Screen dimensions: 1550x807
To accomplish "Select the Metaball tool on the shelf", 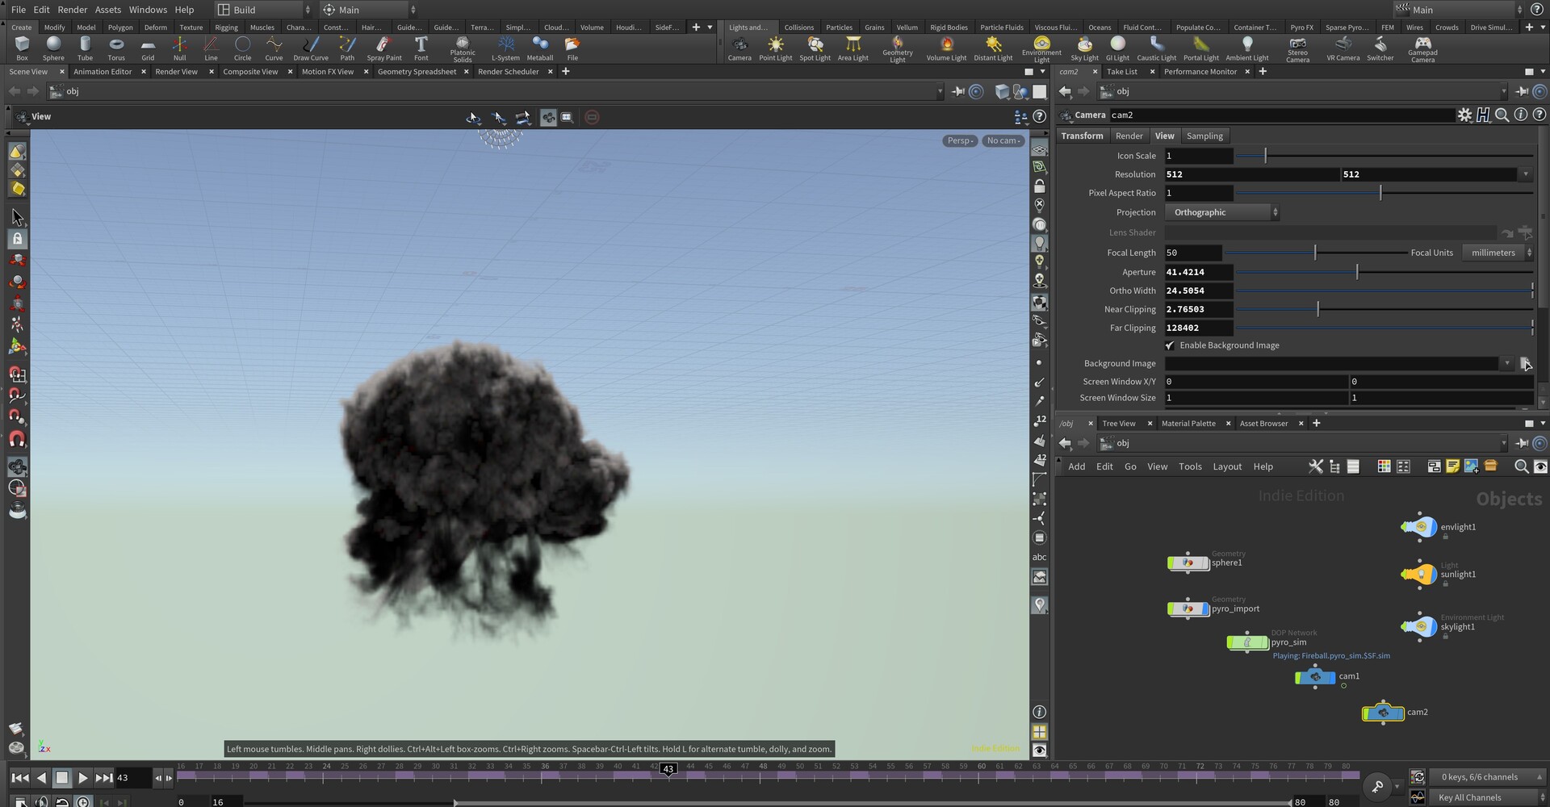I will click(x=539, y=47).
